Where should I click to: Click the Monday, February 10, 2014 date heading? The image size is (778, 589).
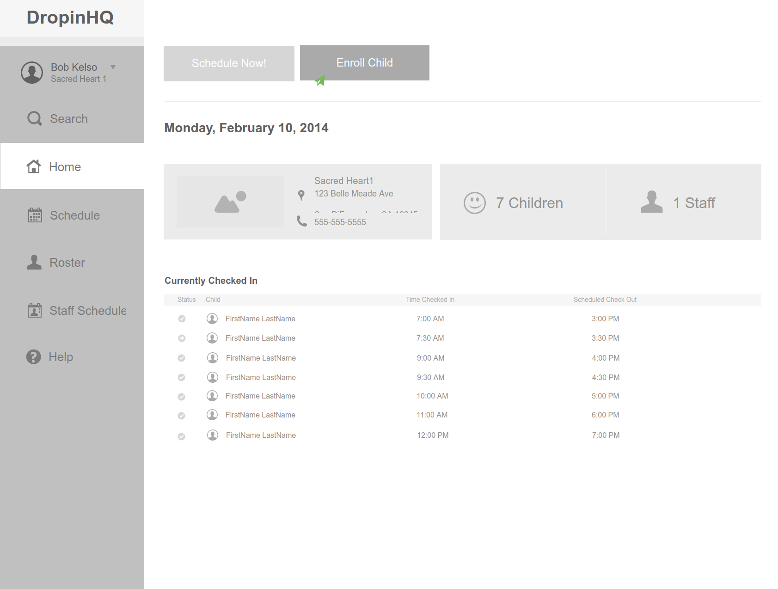[246, 128]
